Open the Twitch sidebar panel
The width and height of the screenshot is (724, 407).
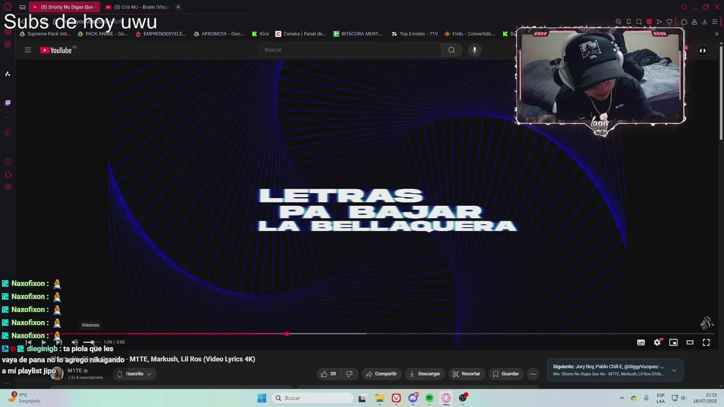pyautogui.click(x=7, y=103)
